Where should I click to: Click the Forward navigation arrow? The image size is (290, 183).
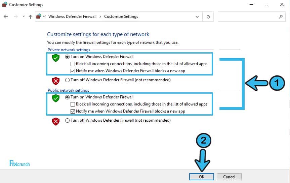pos(16,17)
